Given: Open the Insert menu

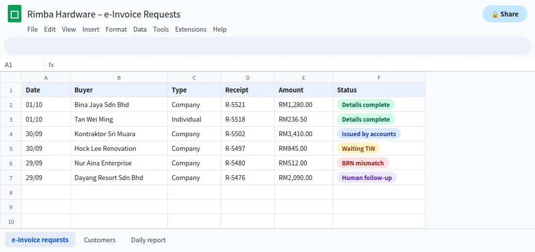Looking at the screenshot, I should pos(91,29).
